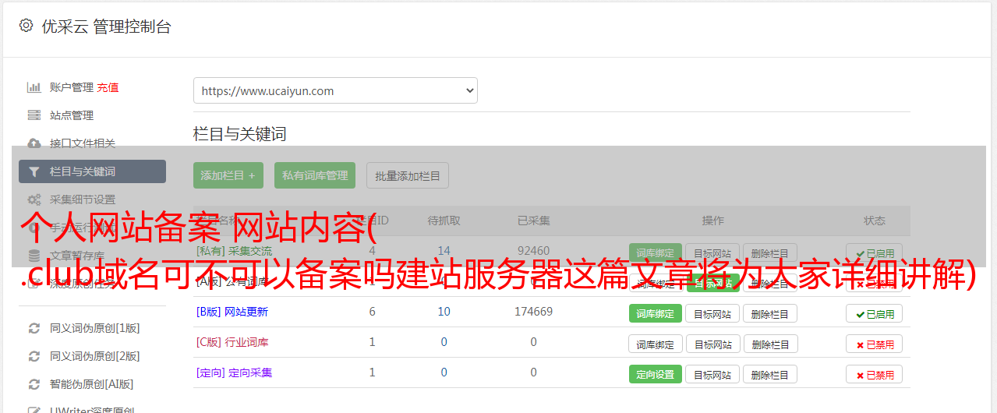
Task: Open the [C版] 行业词库 column link
Action: click(x=232, y=342)
